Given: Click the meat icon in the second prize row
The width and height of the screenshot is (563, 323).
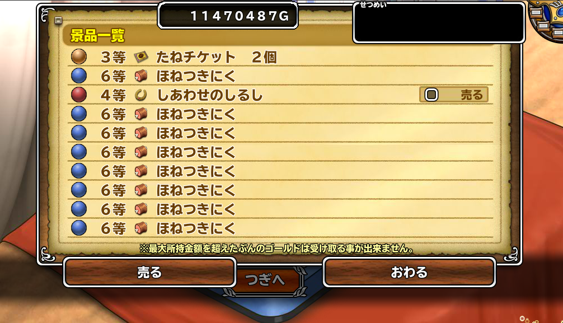Looking at the screenshot, I should [x=141, y=76].
